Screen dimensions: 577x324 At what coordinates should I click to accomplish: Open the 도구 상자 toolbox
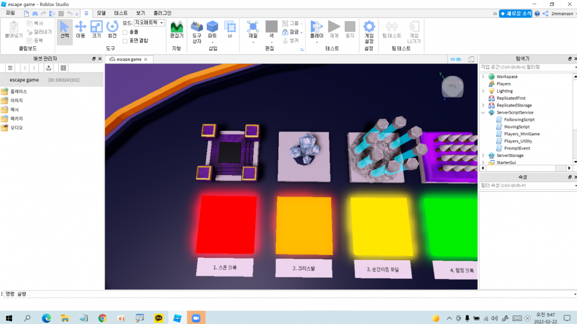coord(197,32)
